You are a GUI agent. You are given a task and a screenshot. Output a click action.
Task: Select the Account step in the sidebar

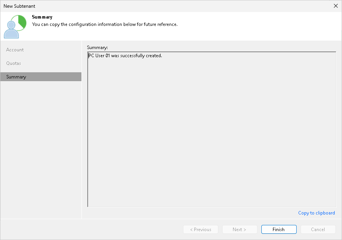15,49
